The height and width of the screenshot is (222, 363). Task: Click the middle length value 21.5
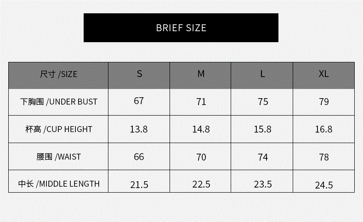[139, 184]
